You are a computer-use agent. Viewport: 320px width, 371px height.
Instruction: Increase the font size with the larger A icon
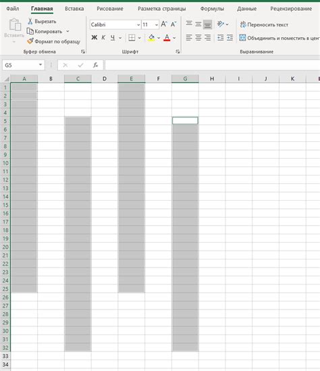164,24
